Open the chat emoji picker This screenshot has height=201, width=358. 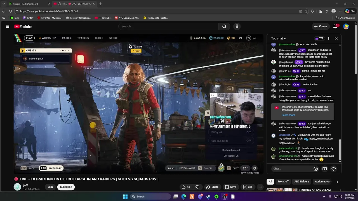316,169
